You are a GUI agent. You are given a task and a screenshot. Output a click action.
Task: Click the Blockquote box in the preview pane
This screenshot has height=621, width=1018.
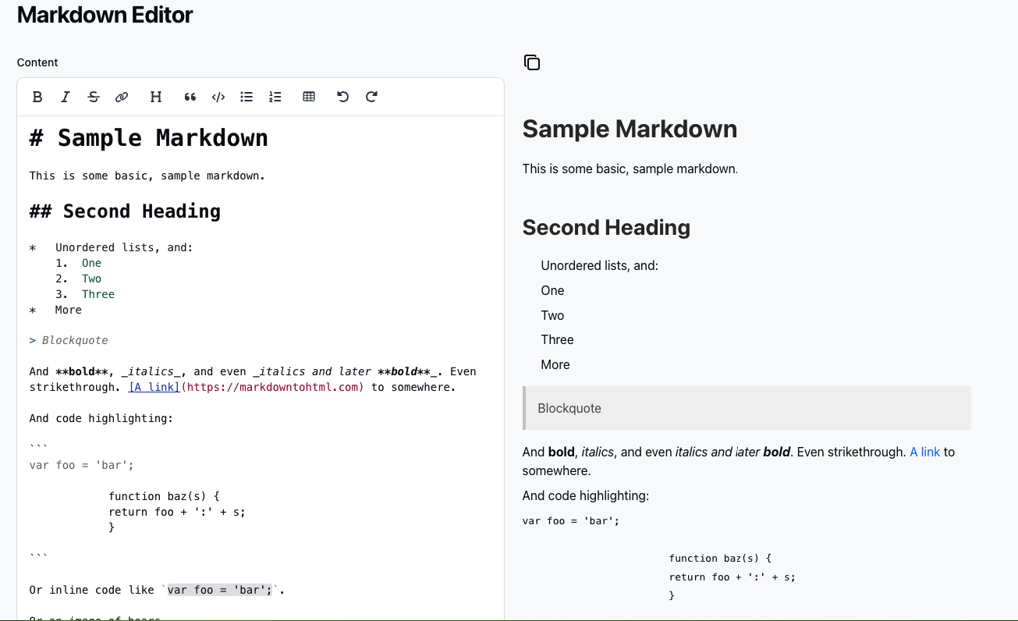pos(746,407)
